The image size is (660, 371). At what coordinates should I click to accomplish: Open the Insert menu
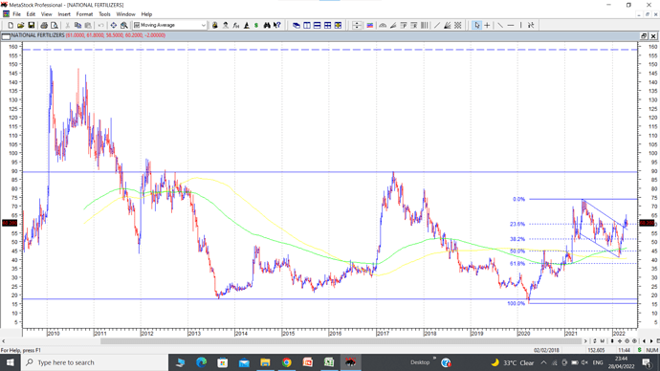(64, 14)
